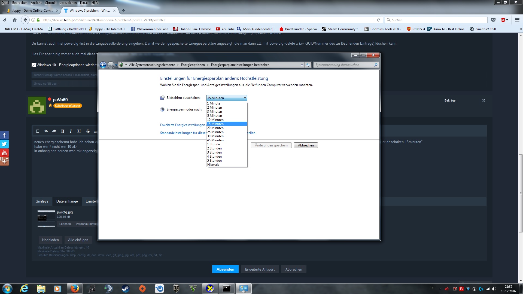Click the Absenden button

click(x=225, y=269)
